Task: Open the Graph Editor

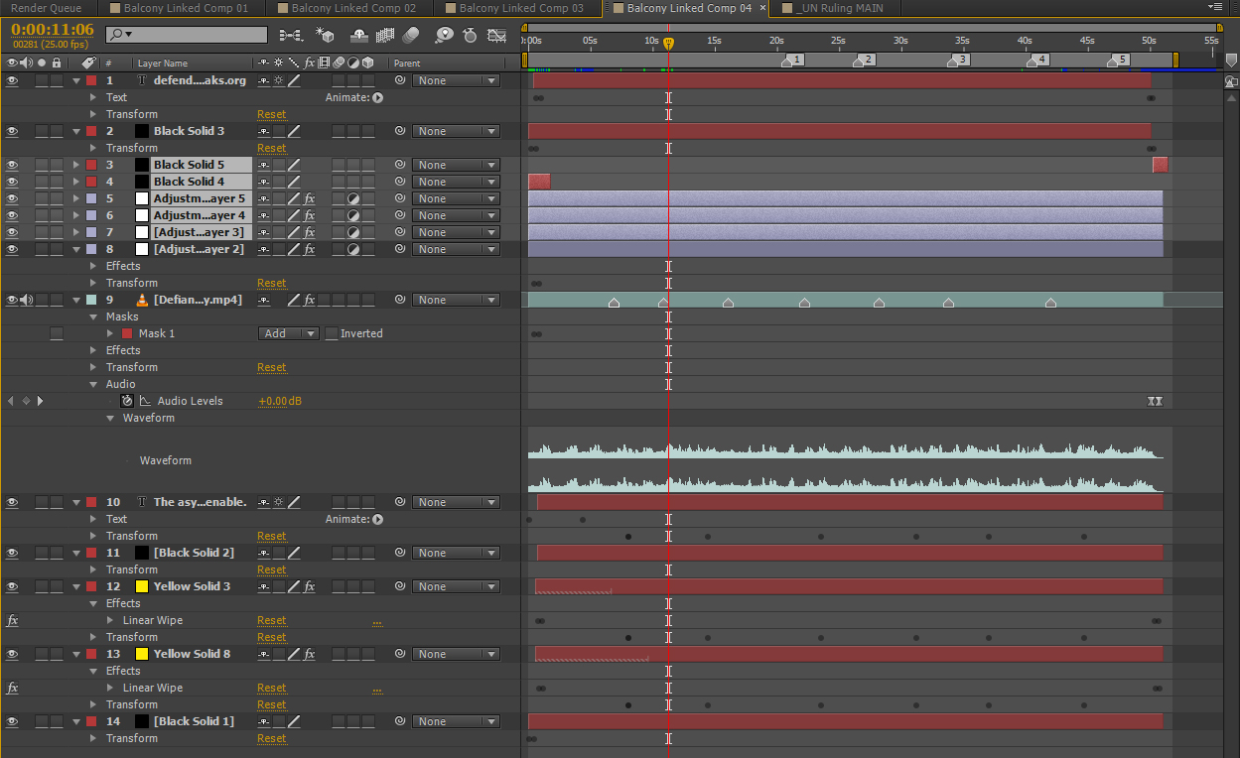Action: click(496, 35)
